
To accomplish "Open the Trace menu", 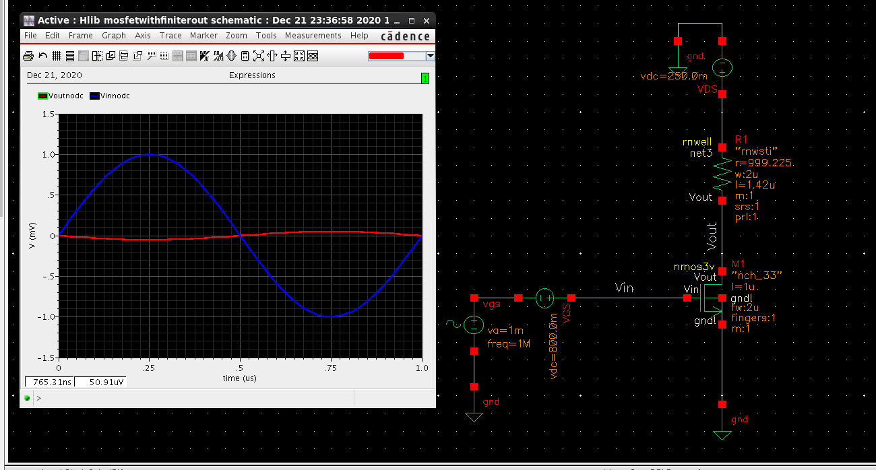I will click(170, 36).
